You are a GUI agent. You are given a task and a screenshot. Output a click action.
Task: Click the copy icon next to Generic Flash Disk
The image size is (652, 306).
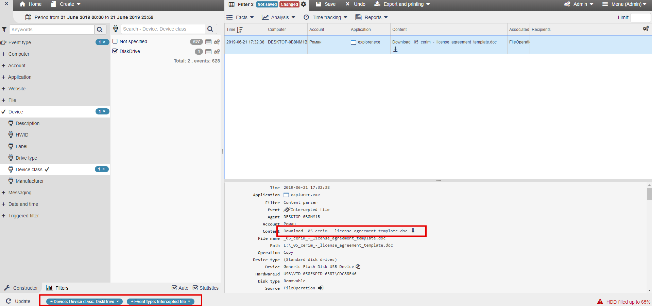point(358,267)
